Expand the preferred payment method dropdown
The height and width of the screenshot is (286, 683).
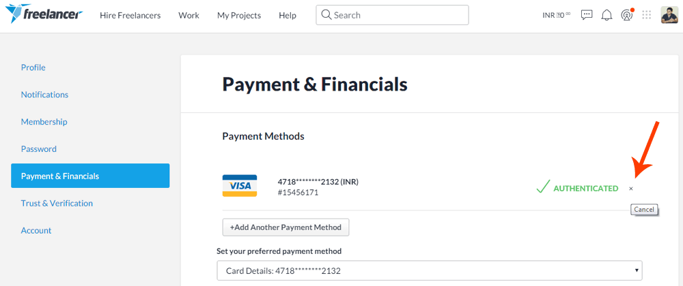click(x=430, y=270)
